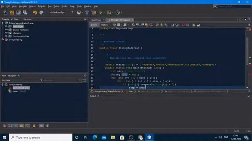Screen dimensions: 252x141
Task: Click the browser globe icon in main toolbar
Action: 79,12
